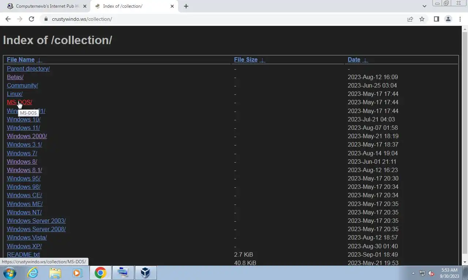The width and height of the screenshot is (468, 280).
Task: Open the Windows 98 folder
Action: (23, 187)
